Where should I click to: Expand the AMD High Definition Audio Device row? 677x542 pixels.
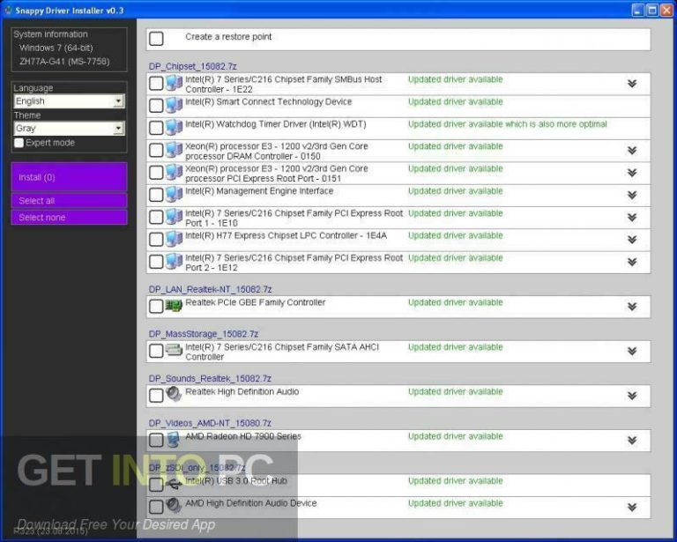pos(631,507)
